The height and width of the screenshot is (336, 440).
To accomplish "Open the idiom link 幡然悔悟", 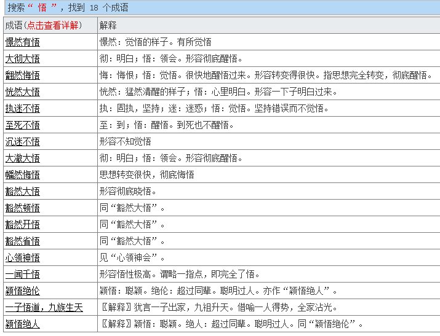I will pos(22,174).
